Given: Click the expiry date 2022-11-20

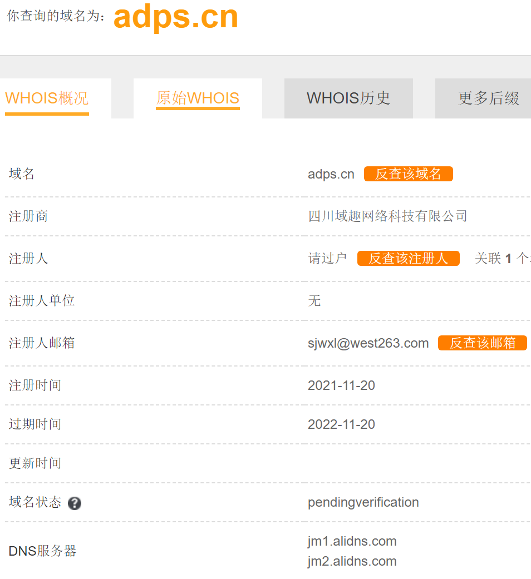Looking at the screenshot, I should click(341, 424).
